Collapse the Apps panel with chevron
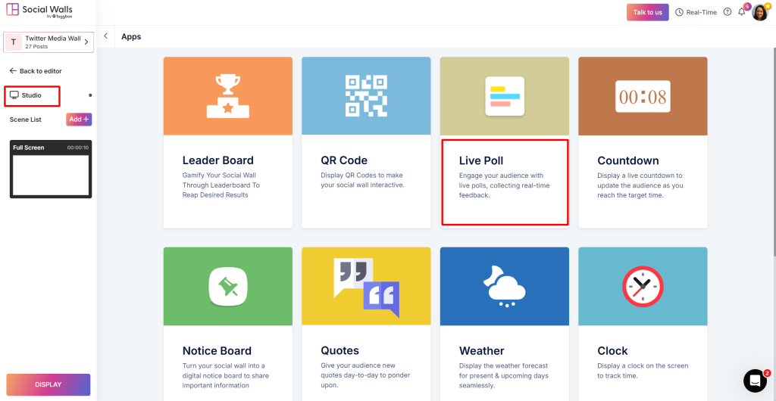Screen dimensions: 776x401 click(105, 36)
